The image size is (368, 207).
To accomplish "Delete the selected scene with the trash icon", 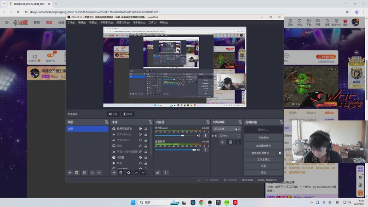I will pyautogui.click(x=77, y=173).
